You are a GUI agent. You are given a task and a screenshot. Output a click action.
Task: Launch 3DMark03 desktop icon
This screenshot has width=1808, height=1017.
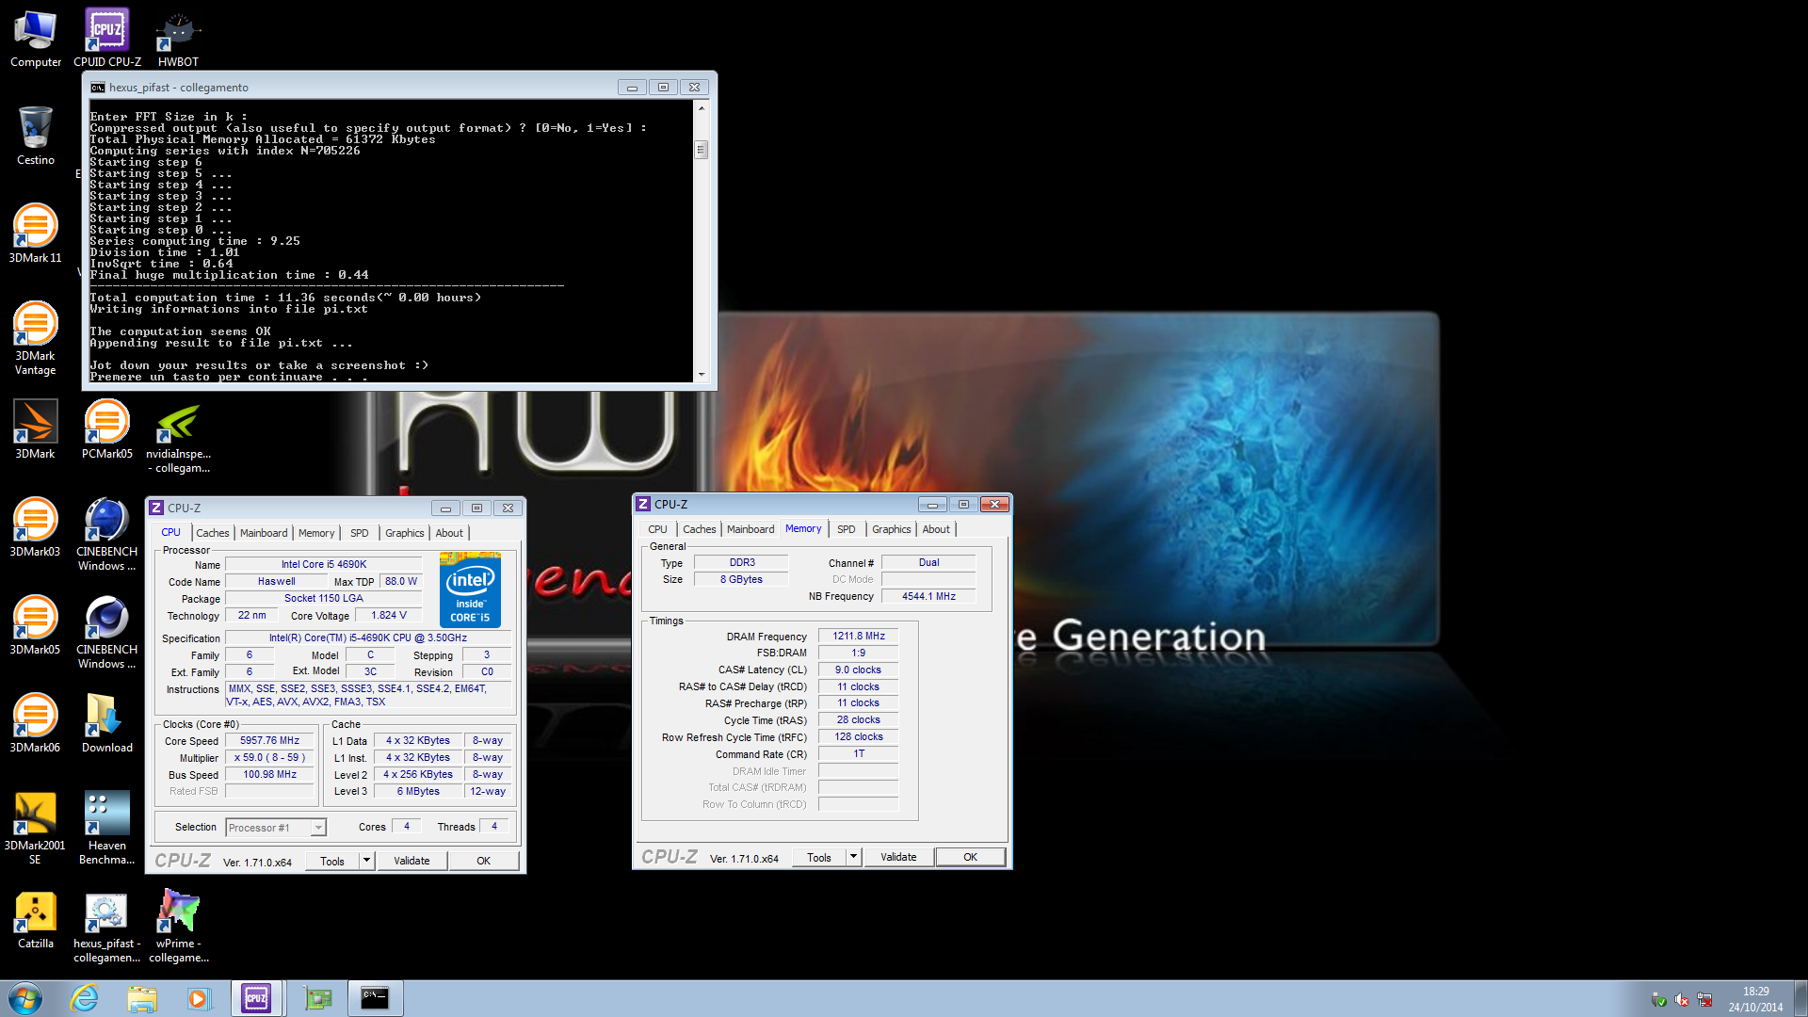click(36, 528)
